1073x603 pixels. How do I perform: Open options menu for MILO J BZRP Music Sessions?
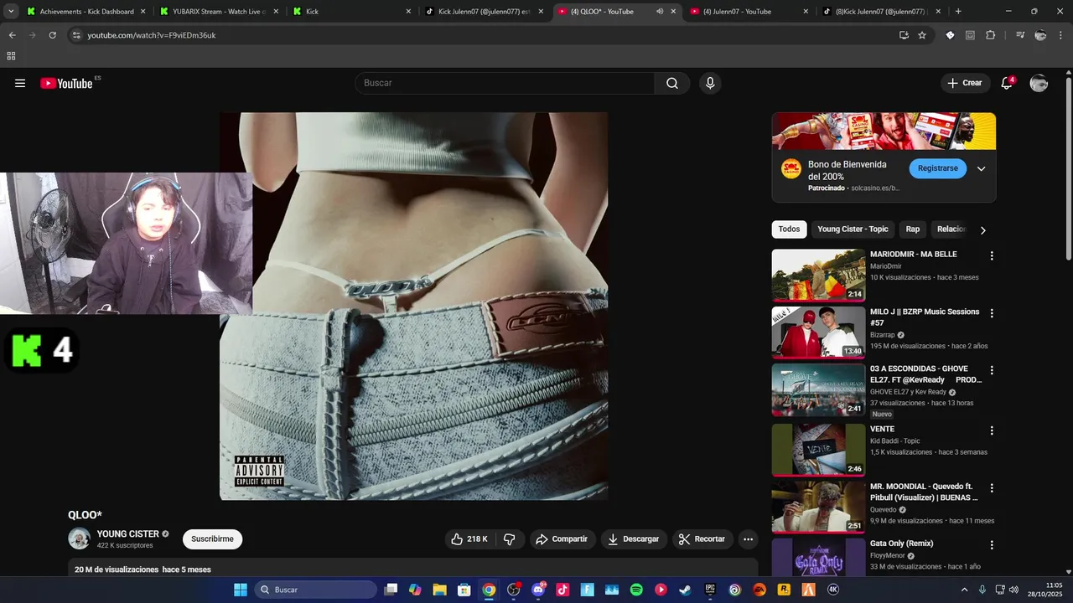pyautogui.click(x=992, y=313)
